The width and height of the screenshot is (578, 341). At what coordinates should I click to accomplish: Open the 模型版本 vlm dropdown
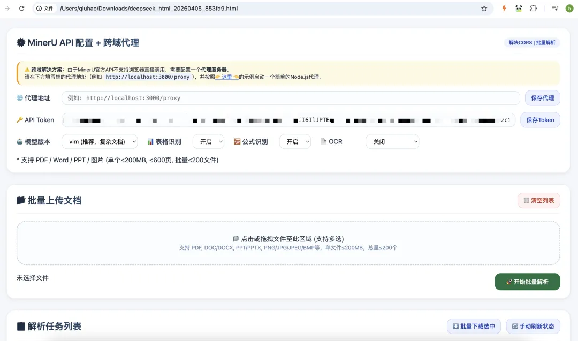(x=100, y=141)
